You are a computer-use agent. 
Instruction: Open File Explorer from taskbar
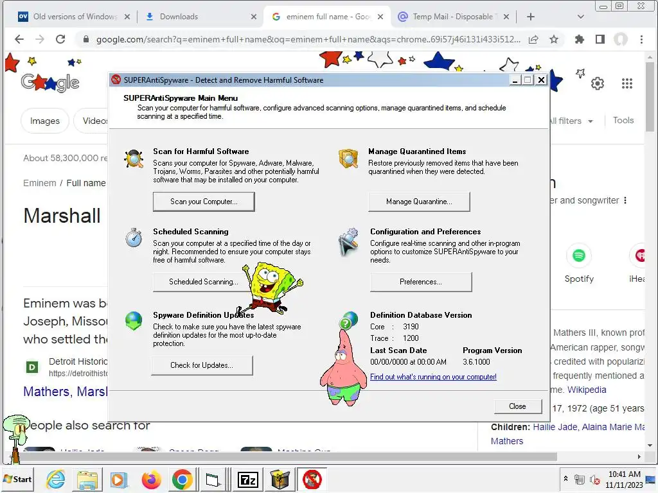pos(87,479)
